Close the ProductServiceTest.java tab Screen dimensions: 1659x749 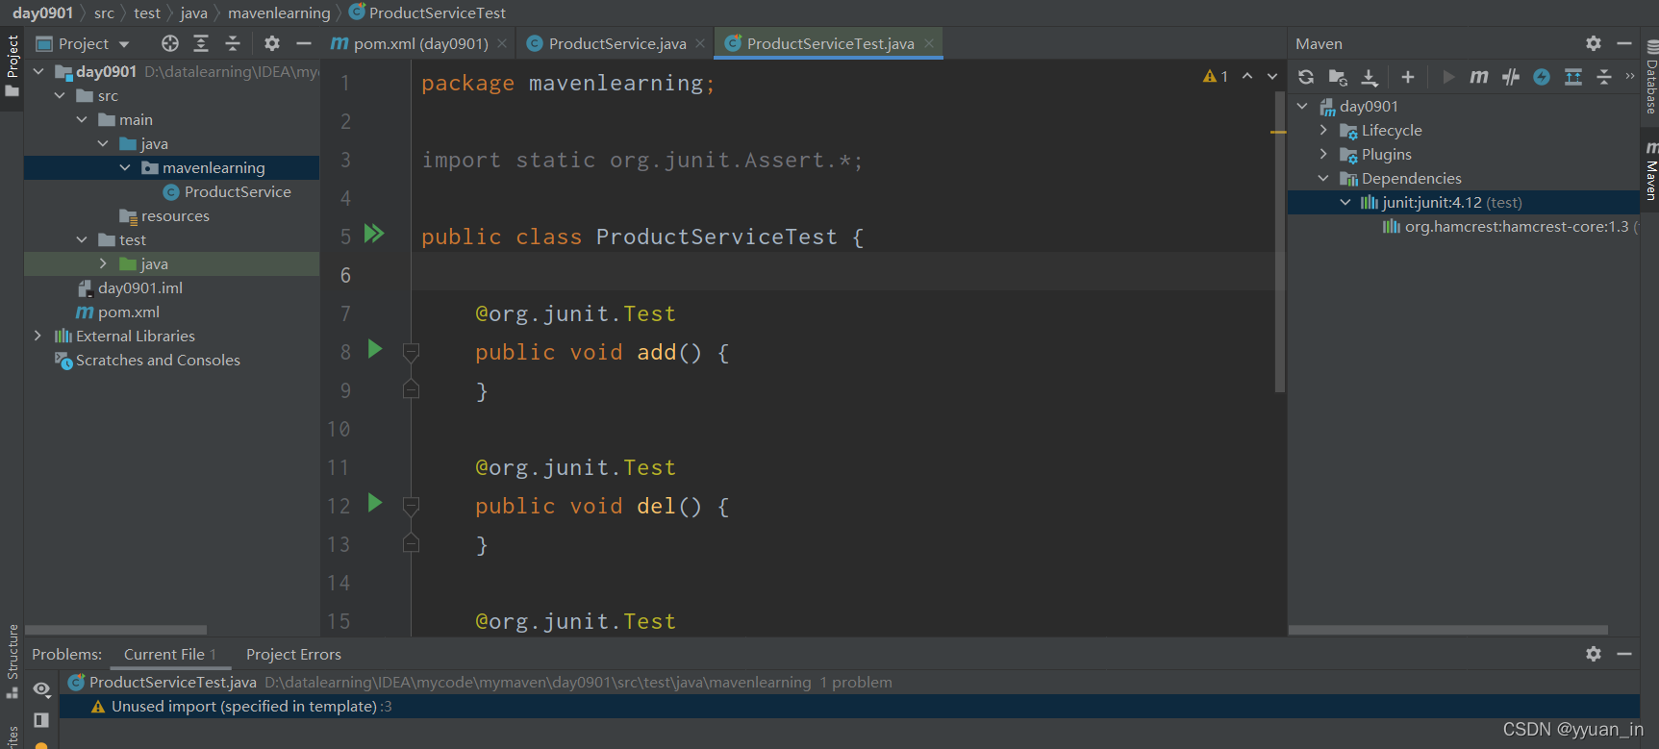point(929,43)
